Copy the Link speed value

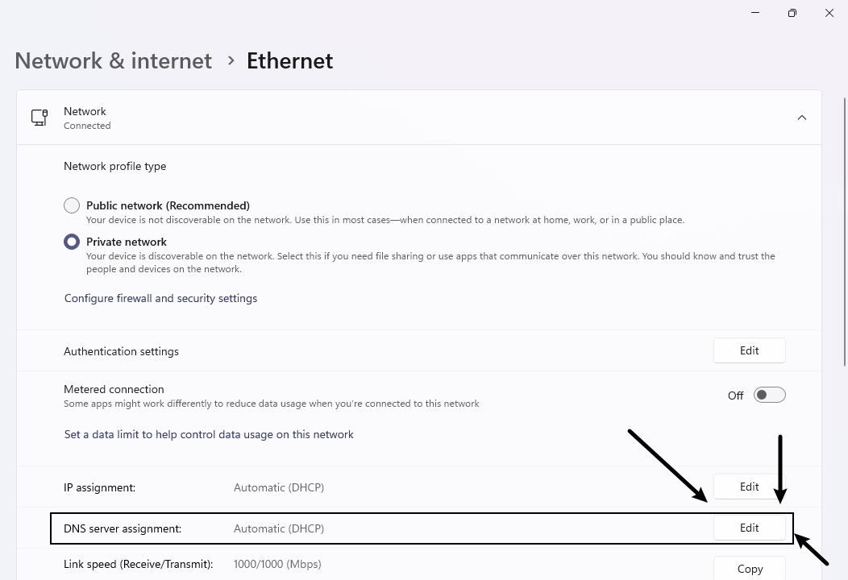click(x=749, y=568)
